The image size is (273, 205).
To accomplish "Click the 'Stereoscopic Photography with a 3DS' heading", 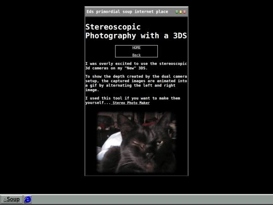I will click(x=136, y=31).
